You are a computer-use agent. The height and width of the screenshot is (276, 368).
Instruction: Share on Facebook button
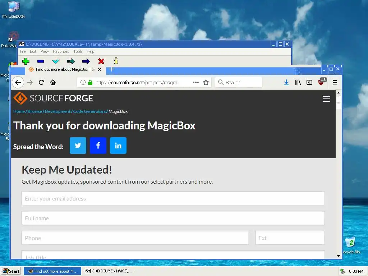click(98, 146)
